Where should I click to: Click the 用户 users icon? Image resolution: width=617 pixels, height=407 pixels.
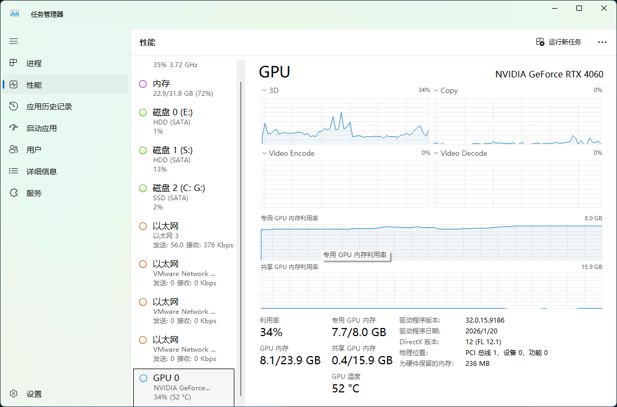(14, 149)
